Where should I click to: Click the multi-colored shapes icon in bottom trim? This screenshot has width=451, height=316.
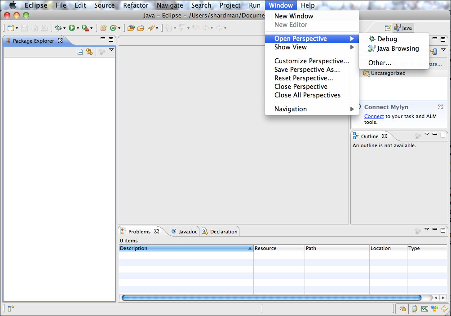(x=434, y=309)
